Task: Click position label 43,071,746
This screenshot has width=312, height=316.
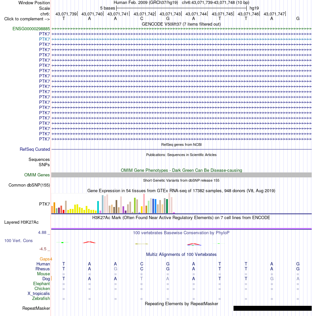Action: (x=248, y=14)
